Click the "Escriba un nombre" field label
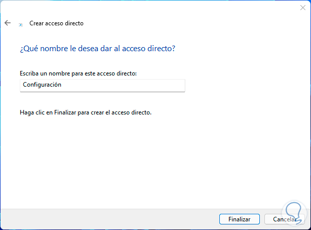Image resolution: width=311 pixels, height=230 pixels. point(79,73)
